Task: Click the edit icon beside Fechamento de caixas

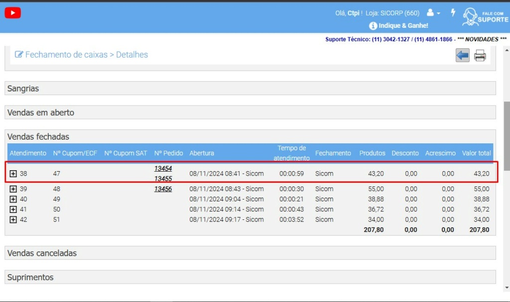Action: click(19, 54)
